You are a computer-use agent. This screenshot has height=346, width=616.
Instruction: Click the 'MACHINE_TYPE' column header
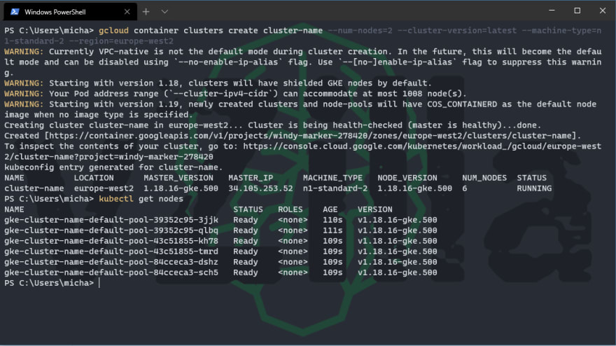point(332,178)
